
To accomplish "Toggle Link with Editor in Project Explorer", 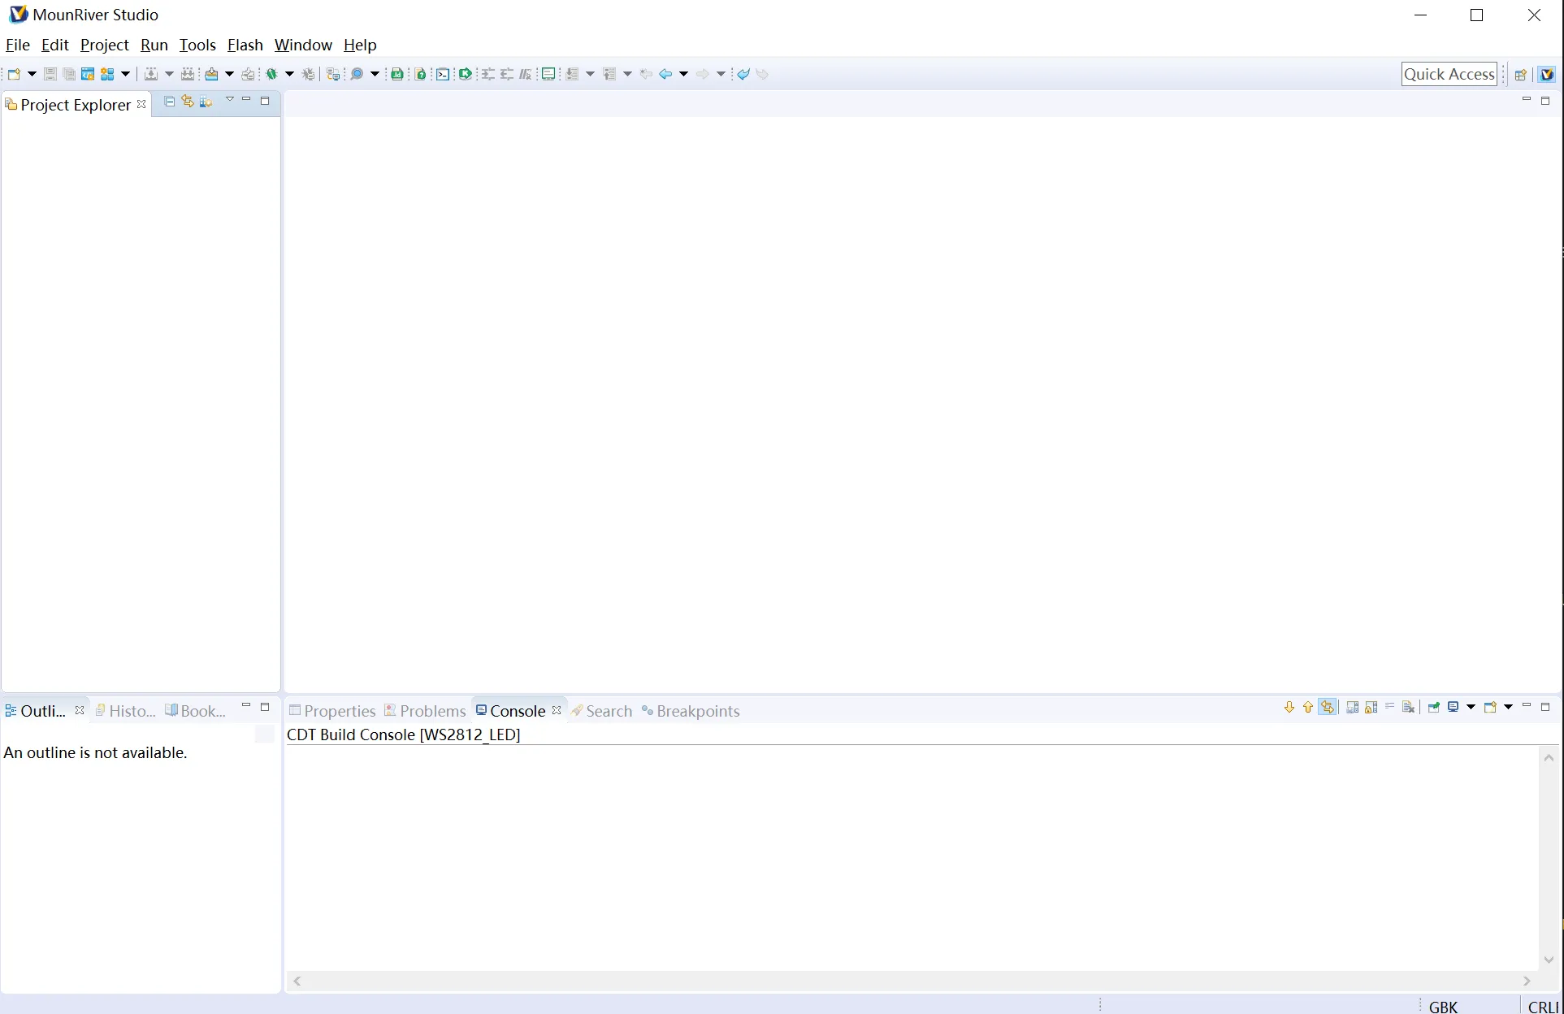I will pyautogui.click(x=188, y=102).
